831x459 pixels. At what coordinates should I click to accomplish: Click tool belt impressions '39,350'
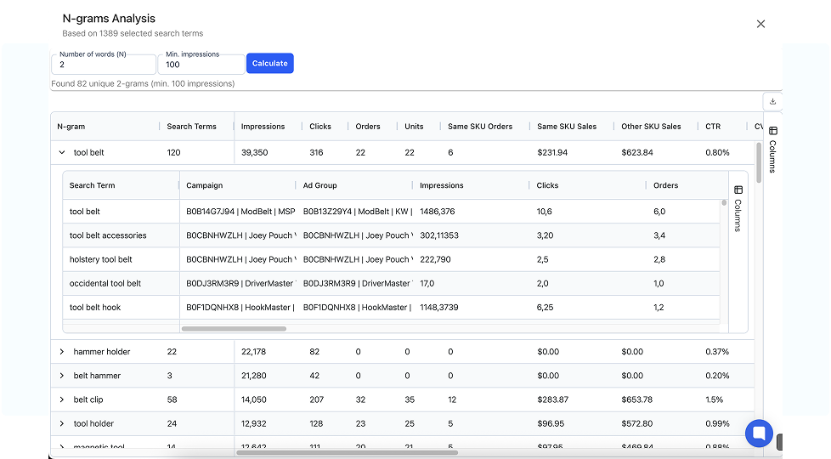click(254, 153)
